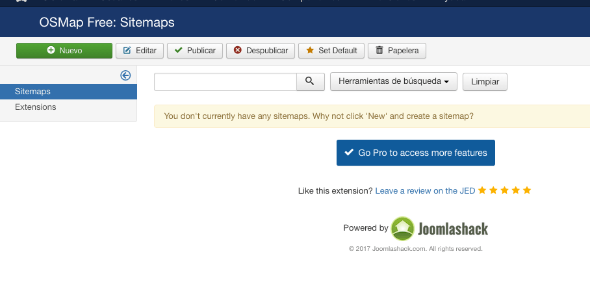Click the 'You don't currently have any sitemaps' notice

pos(372,116)
